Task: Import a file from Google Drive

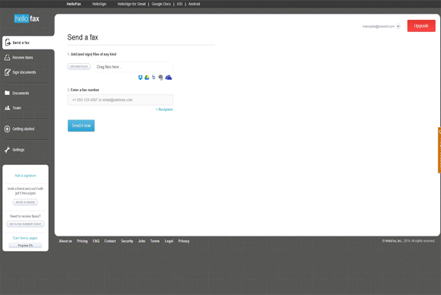Action: (x=147, y=78)
